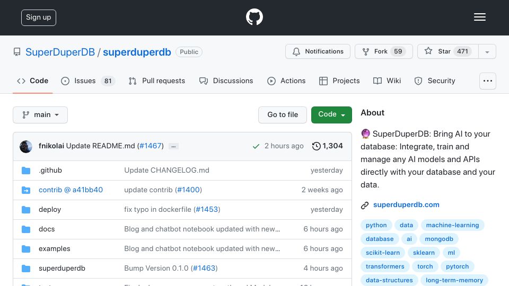
Task: Click the scikit-learn topic tag
Action: tap(383, 253)
